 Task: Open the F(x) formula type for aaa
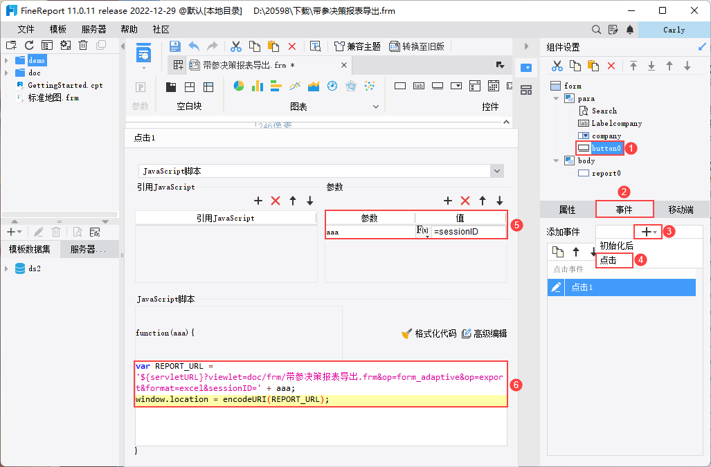(422, 232)
